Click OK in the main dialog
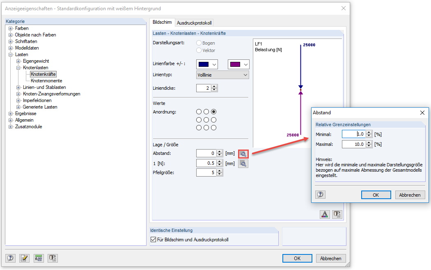Viewport: 431px width, 270px height. pyautogui.click(x=297, y=258)
